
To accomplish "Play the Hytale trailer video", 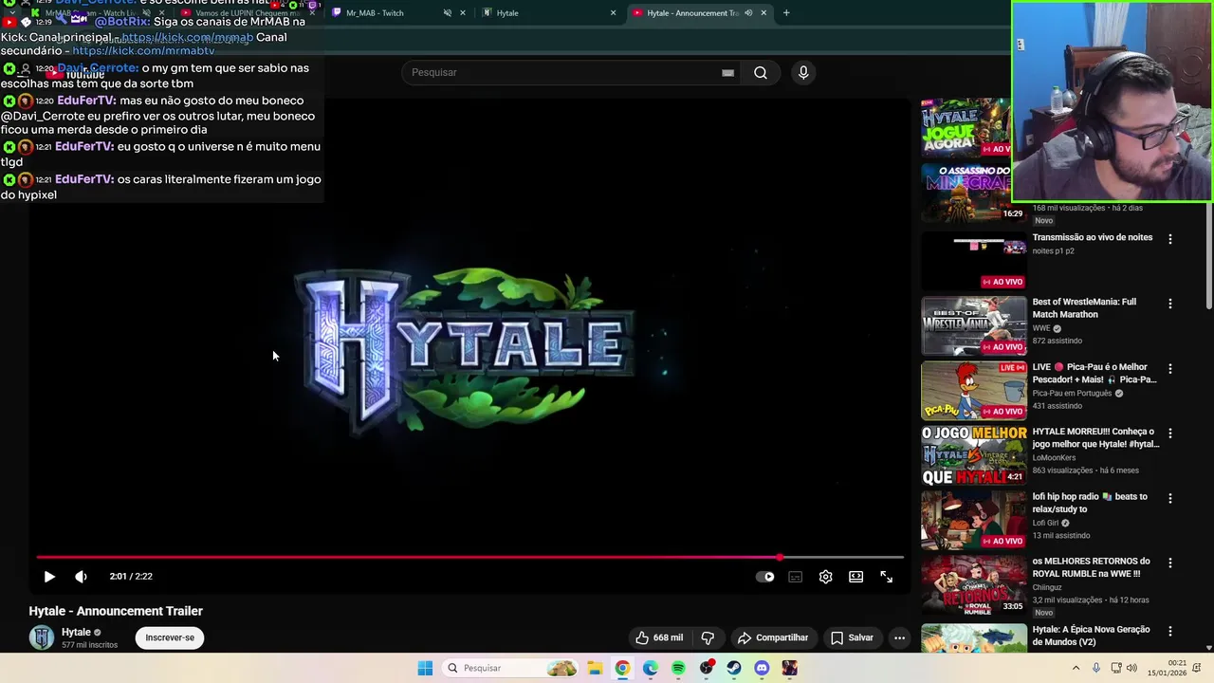I will pos(49,577).
